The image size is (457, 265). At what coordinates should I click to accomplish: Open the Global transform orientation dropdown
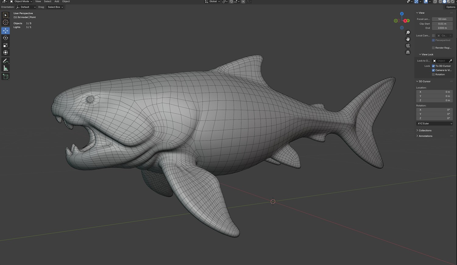click(x=212, y=2)
